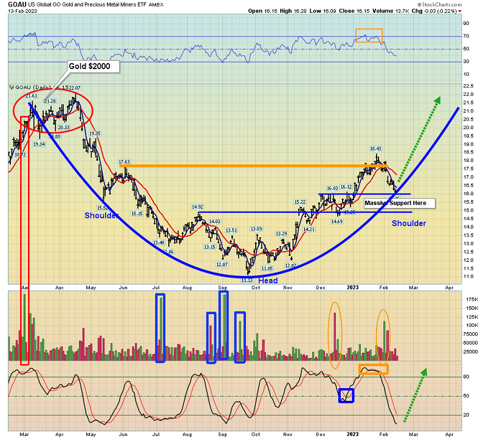Viewport: 486px width, 439px height.
Task: Click the 70 level on the RSI axis
Action: (x=466, y=36)
